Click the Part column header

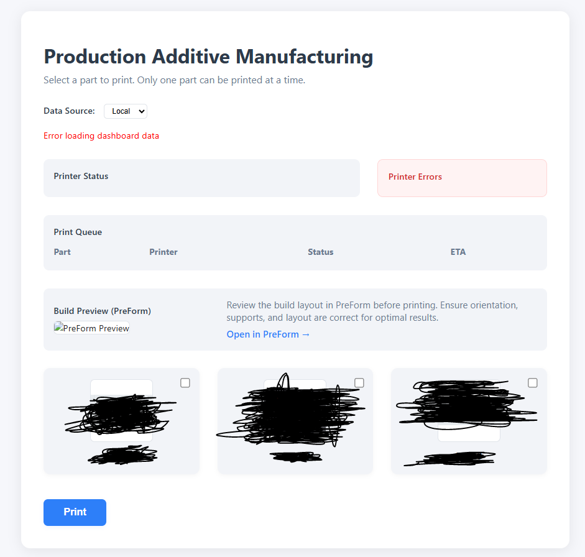tap(62, 252)
